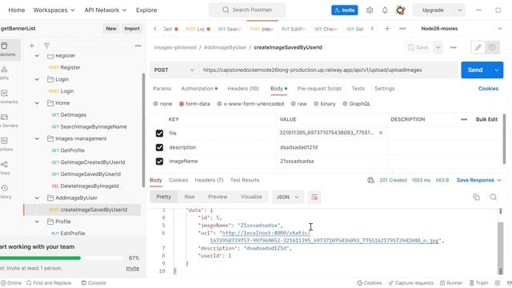
Task: Open the Node26-movies environment selector
Action: coord(462,29)
